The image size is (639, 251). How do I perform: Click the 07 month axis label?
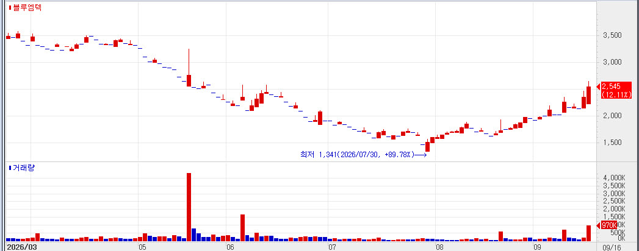coord(332,247)
